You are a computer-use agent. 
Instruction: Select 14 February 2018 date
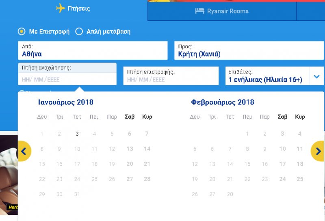click(x=230, y=164)
